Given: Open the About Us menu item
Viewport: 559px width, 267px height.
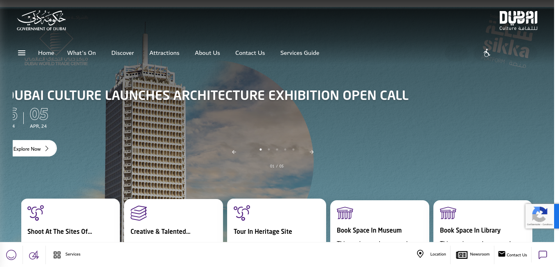Looking at the screenshot, I should [207, 53].
